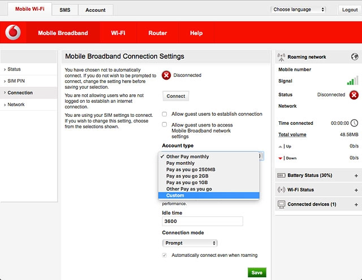The height and width of the screenshot is (280, 362).
Task: Click the Connected devices monitor icon
Action: (282, 204)
